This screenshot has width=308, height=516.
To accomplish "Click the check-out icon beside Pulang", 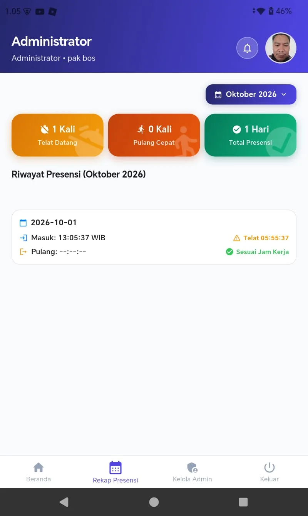I will 23,252.
